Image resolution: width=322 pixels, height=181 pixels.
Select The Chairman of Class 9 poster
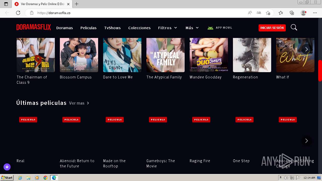36,55
